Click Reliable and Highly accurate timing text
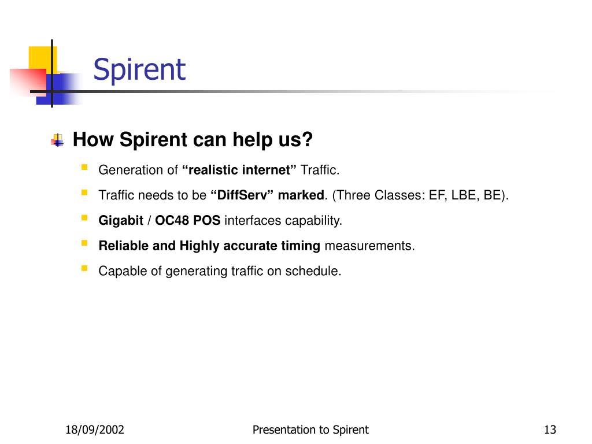This screenshot has width=592, height=444. (209, 246)
